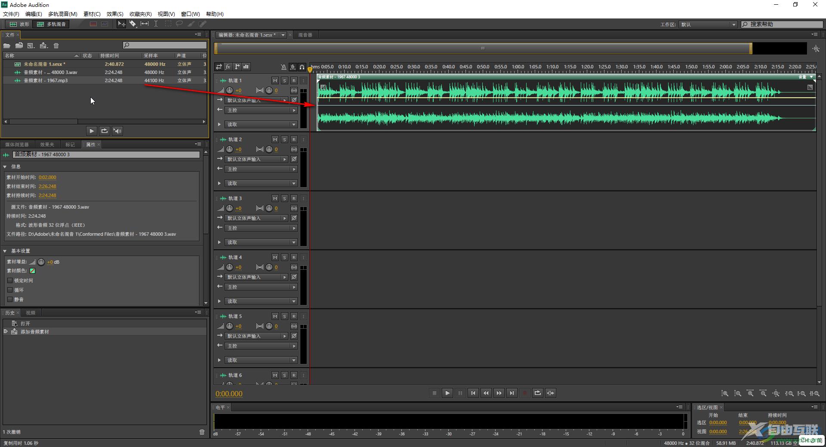The width and height of the screenshot is (826, 447).
Task: Adjust the 轨道 1 volume knob
Action: (229, 90)
